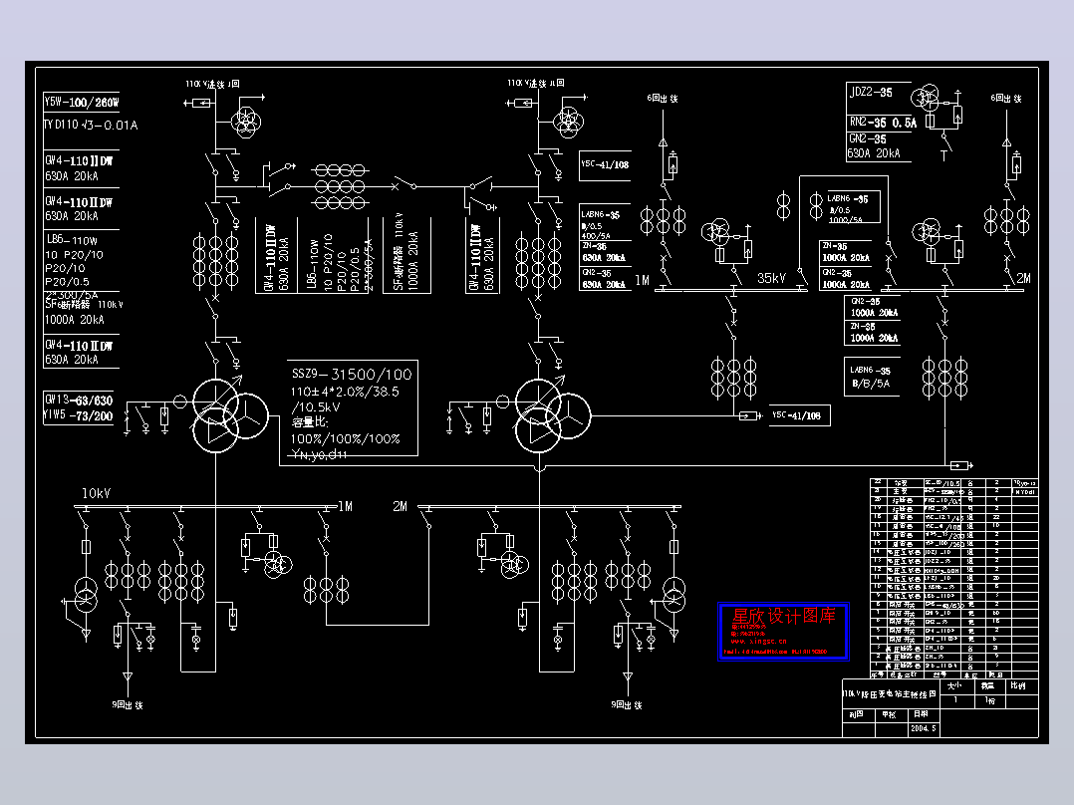Select the '110kV进线 II回' incoming line label

[x=536, y=83]
